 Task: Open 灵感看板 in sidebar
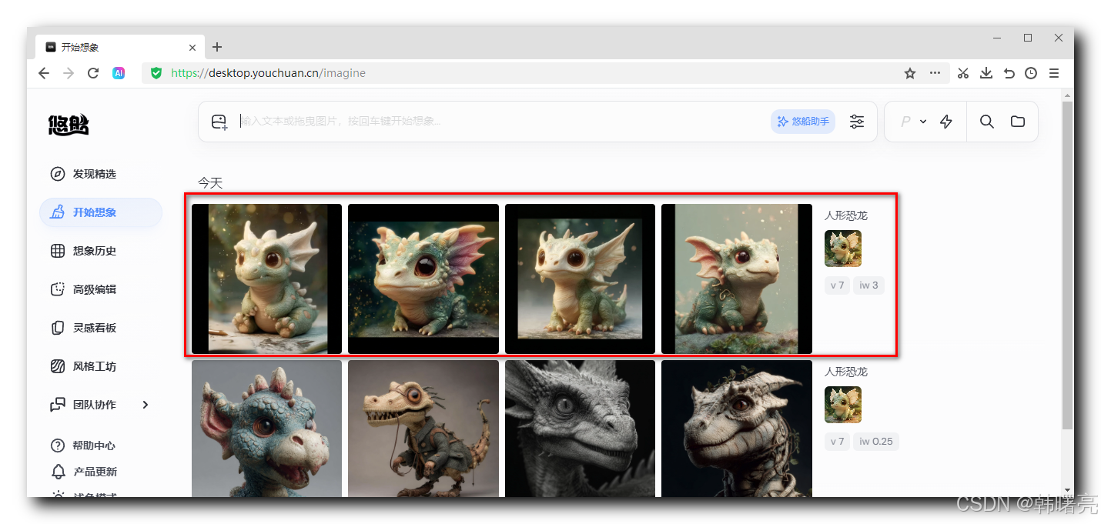(x=101, y=328)
